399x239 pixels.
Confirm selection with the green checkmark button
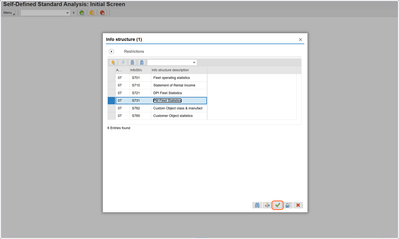point(278,205)
